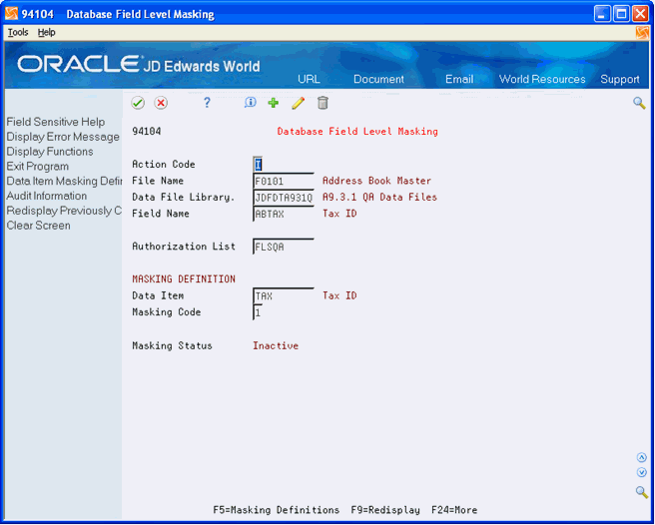This screenshot has height=525, width=655.
Task: Click F9=Redisplay function key text
Action: tap(385, 510)
